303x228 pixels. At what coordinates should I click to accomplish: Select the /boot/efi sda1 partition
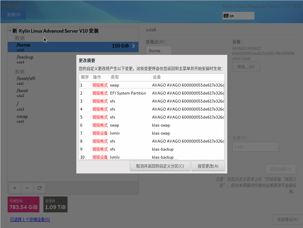pos(73,81)
